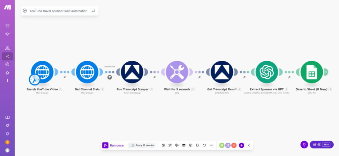
Task: Open the lightbulb tips button
Action: pos(304,144)
